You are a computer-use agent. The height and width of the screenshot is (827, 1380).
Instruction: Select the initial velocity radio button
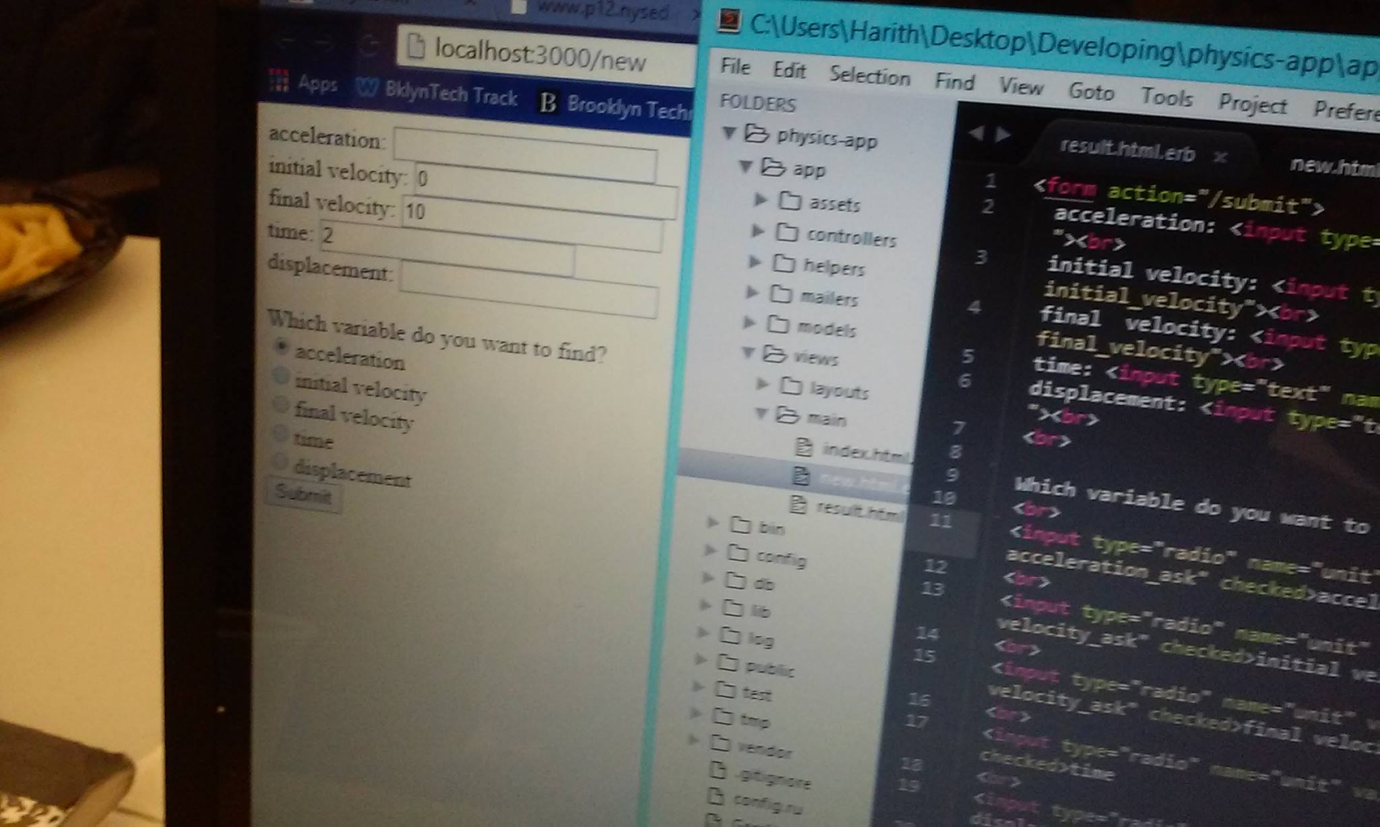[281, 376]
